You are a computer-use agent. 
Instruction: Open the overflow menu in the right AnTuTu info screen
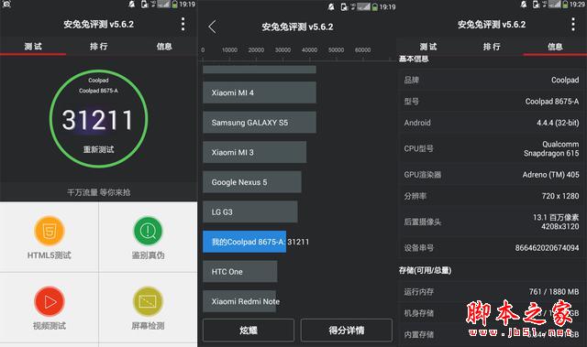pos(572,25)
